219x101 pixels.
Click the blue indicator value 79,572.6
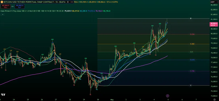pyautogui.click(x=91, y=11)
